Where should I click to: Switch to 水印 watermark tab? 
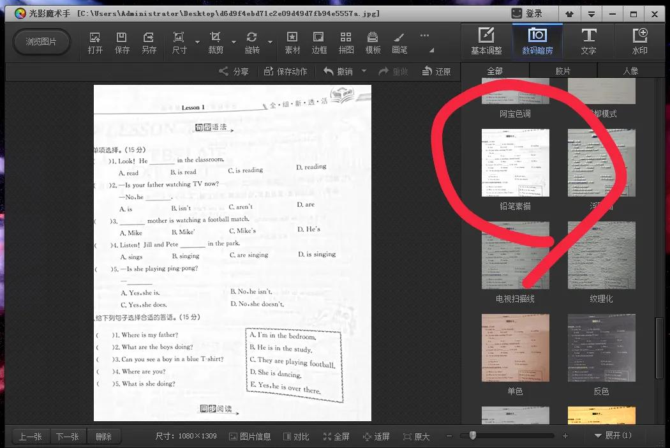(639, 41)
